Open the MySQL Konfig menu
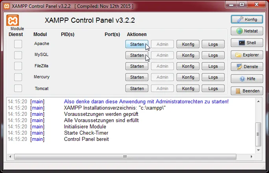 [x=188, y=55]
